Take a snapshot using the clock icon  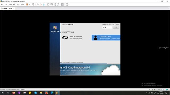[37, 4]
